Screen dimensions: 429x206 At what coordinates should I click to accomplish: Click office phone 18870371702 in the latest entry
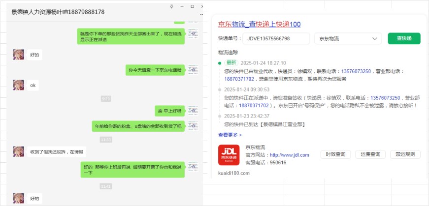click(239, 79)
